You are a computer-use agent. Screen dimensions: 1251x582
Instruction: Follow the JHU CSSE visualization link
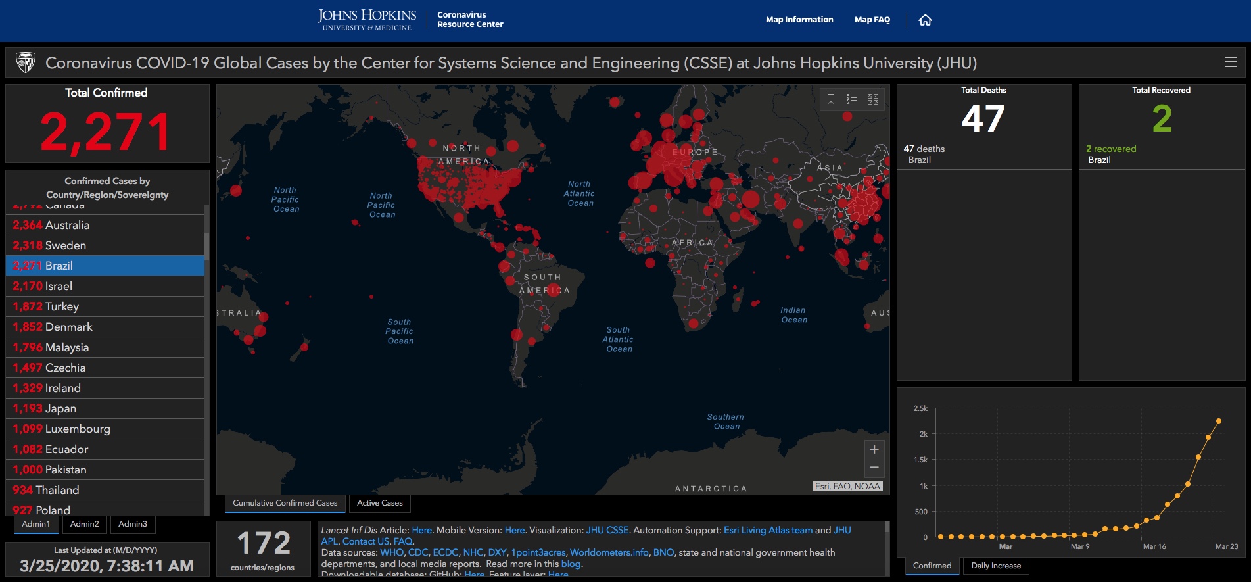[607, 531]
